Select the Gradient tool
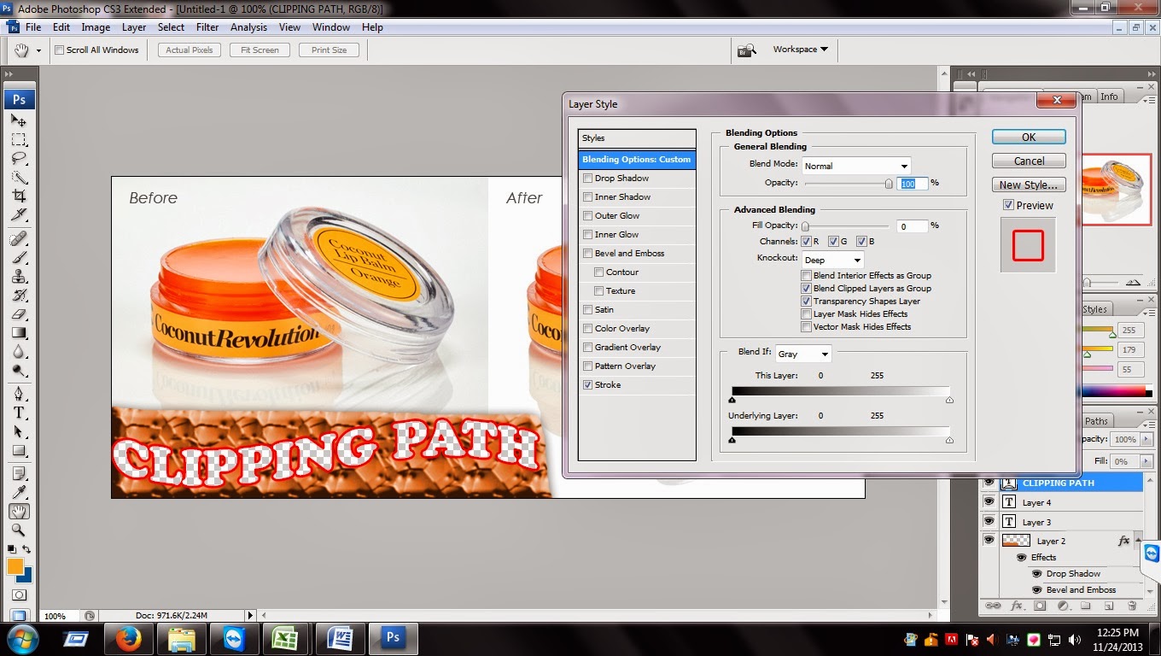 [19, 332]
